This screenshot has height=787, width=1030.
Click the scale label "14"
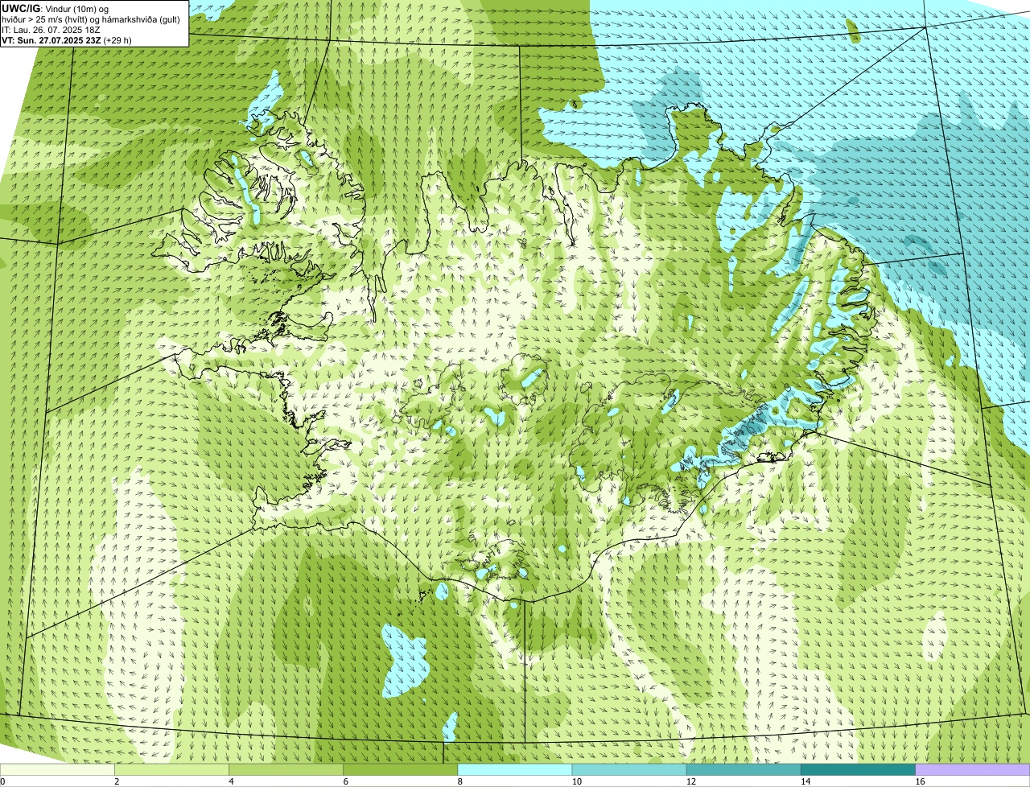coord(805,781)
